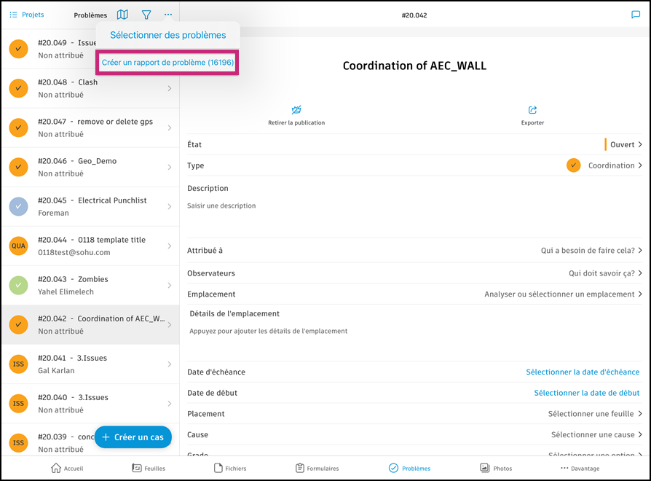Tap the three-dots more options icon
The image size is (651, 481).
click(x=167, y=15)
